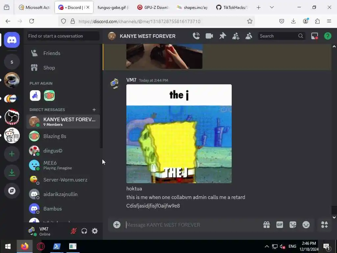This screenshot has height=253, width=337.
Task: Click VM7 avatar next to the message
Action: tap(114, 83)
